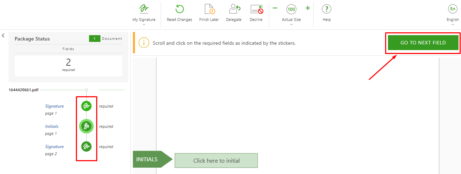Open the Initials page 1 link
This screenshot has width=461, height=174.
pos(52,126)
